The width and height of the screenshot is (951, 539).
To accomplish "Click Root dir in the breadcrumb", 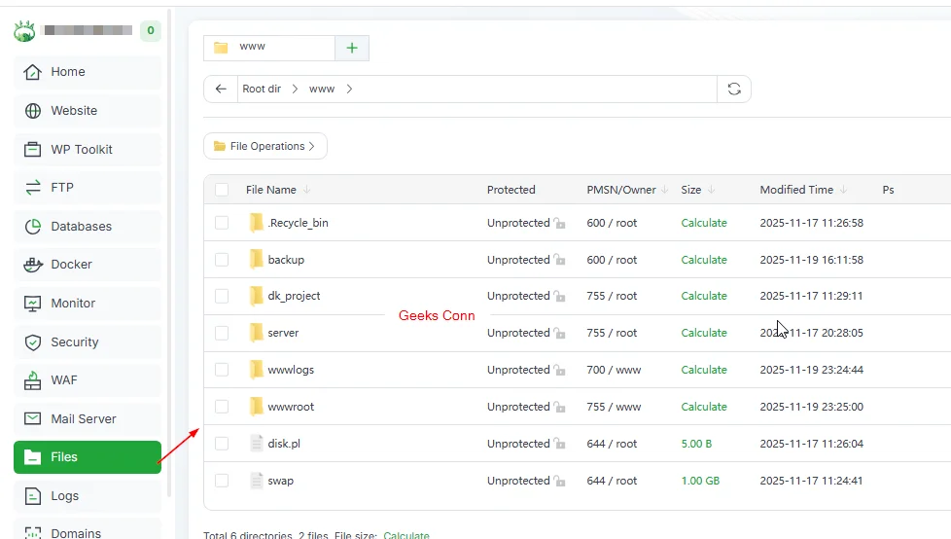I will pyautogui.click(x=262, y=89).
